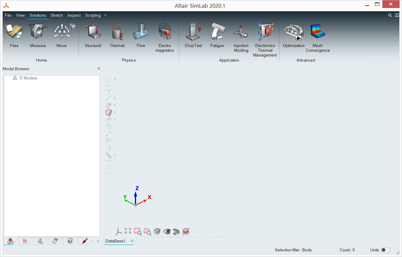Open the eye visibility options

(x=167, y=231)
